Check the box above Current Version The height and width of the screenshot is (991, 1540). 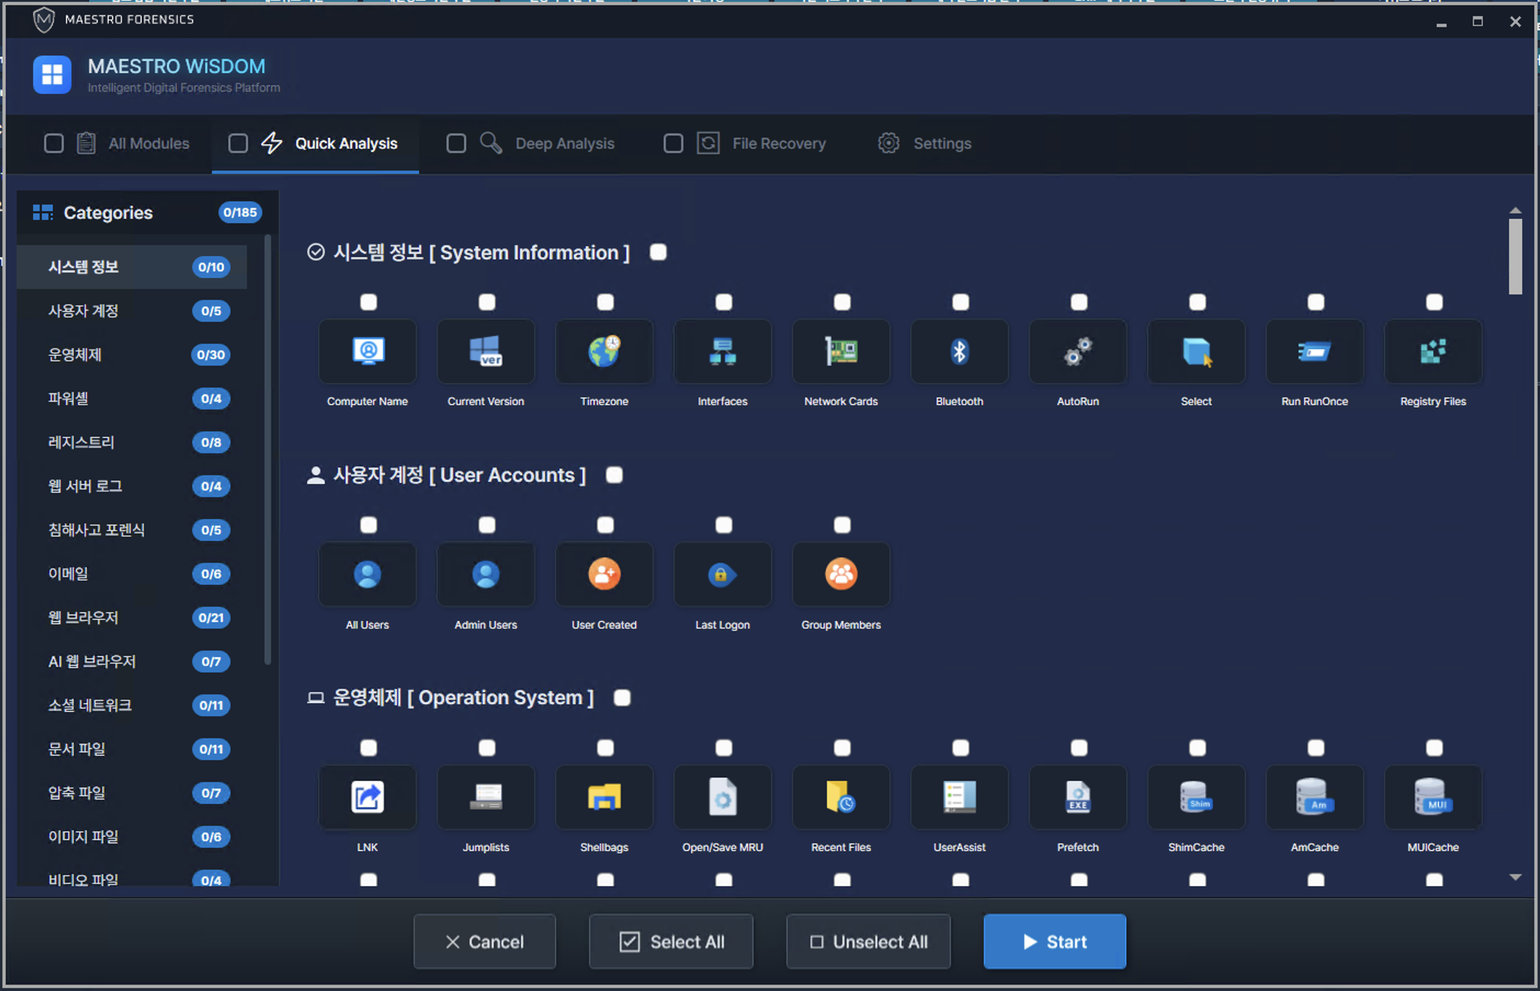486,302
